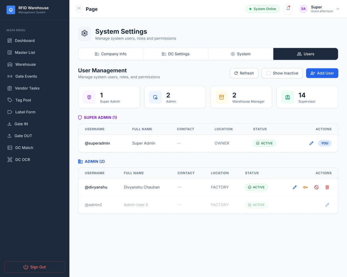Switch to the Company Info tab
The width and height of the screenshot is (347, 277).
coord(111,54)
